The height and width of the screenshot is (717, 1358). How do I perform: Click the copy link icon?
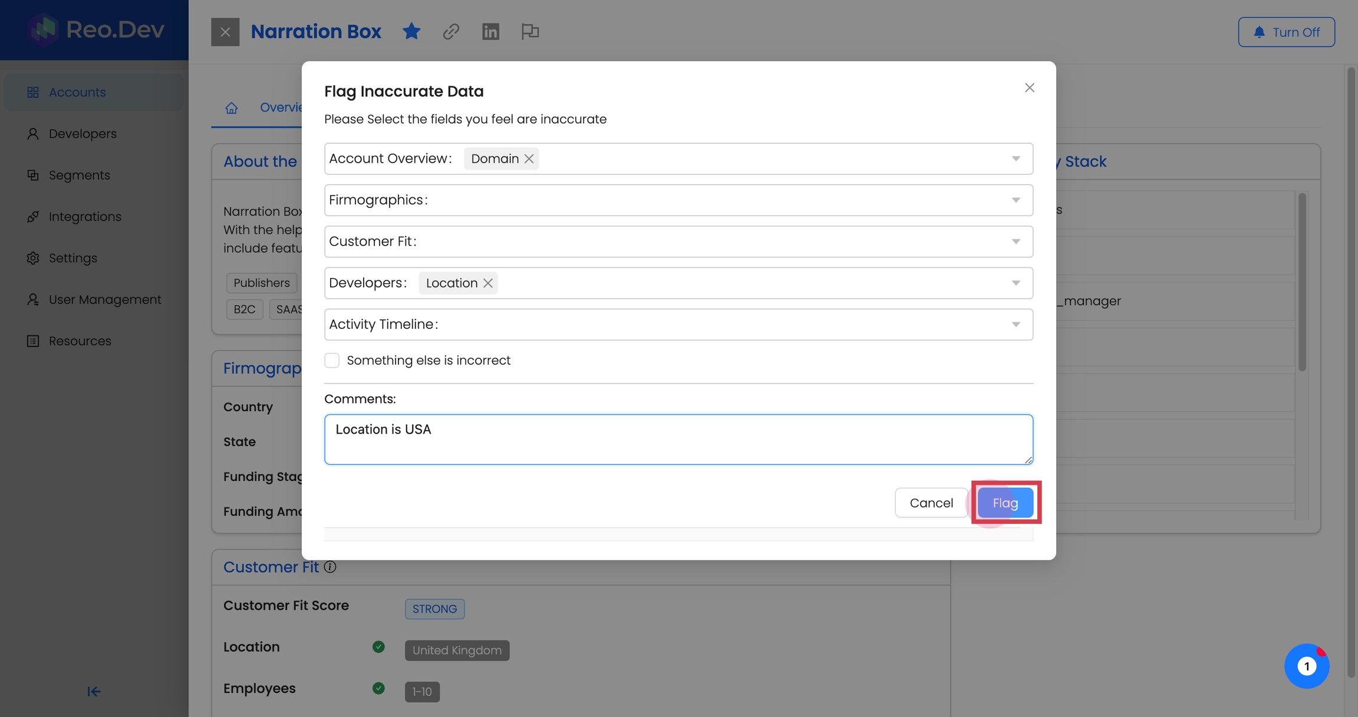(x=451, y=31)
